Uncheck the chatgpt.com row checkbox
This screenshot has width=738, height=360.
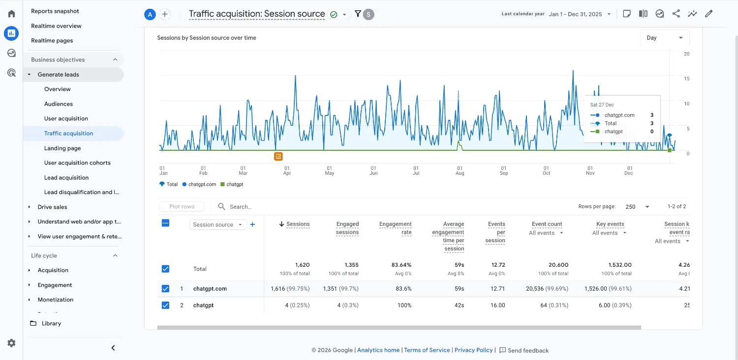165,288
